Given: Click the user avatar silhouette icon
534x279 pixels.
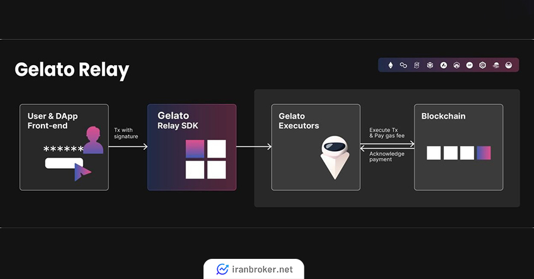Looking at the screenshot, I should coord(93,140).
